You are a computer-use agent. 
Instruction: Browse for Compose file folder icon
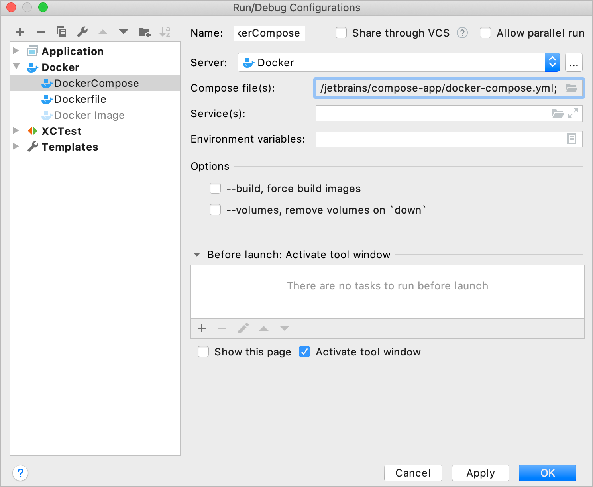(x=571, y=88)
